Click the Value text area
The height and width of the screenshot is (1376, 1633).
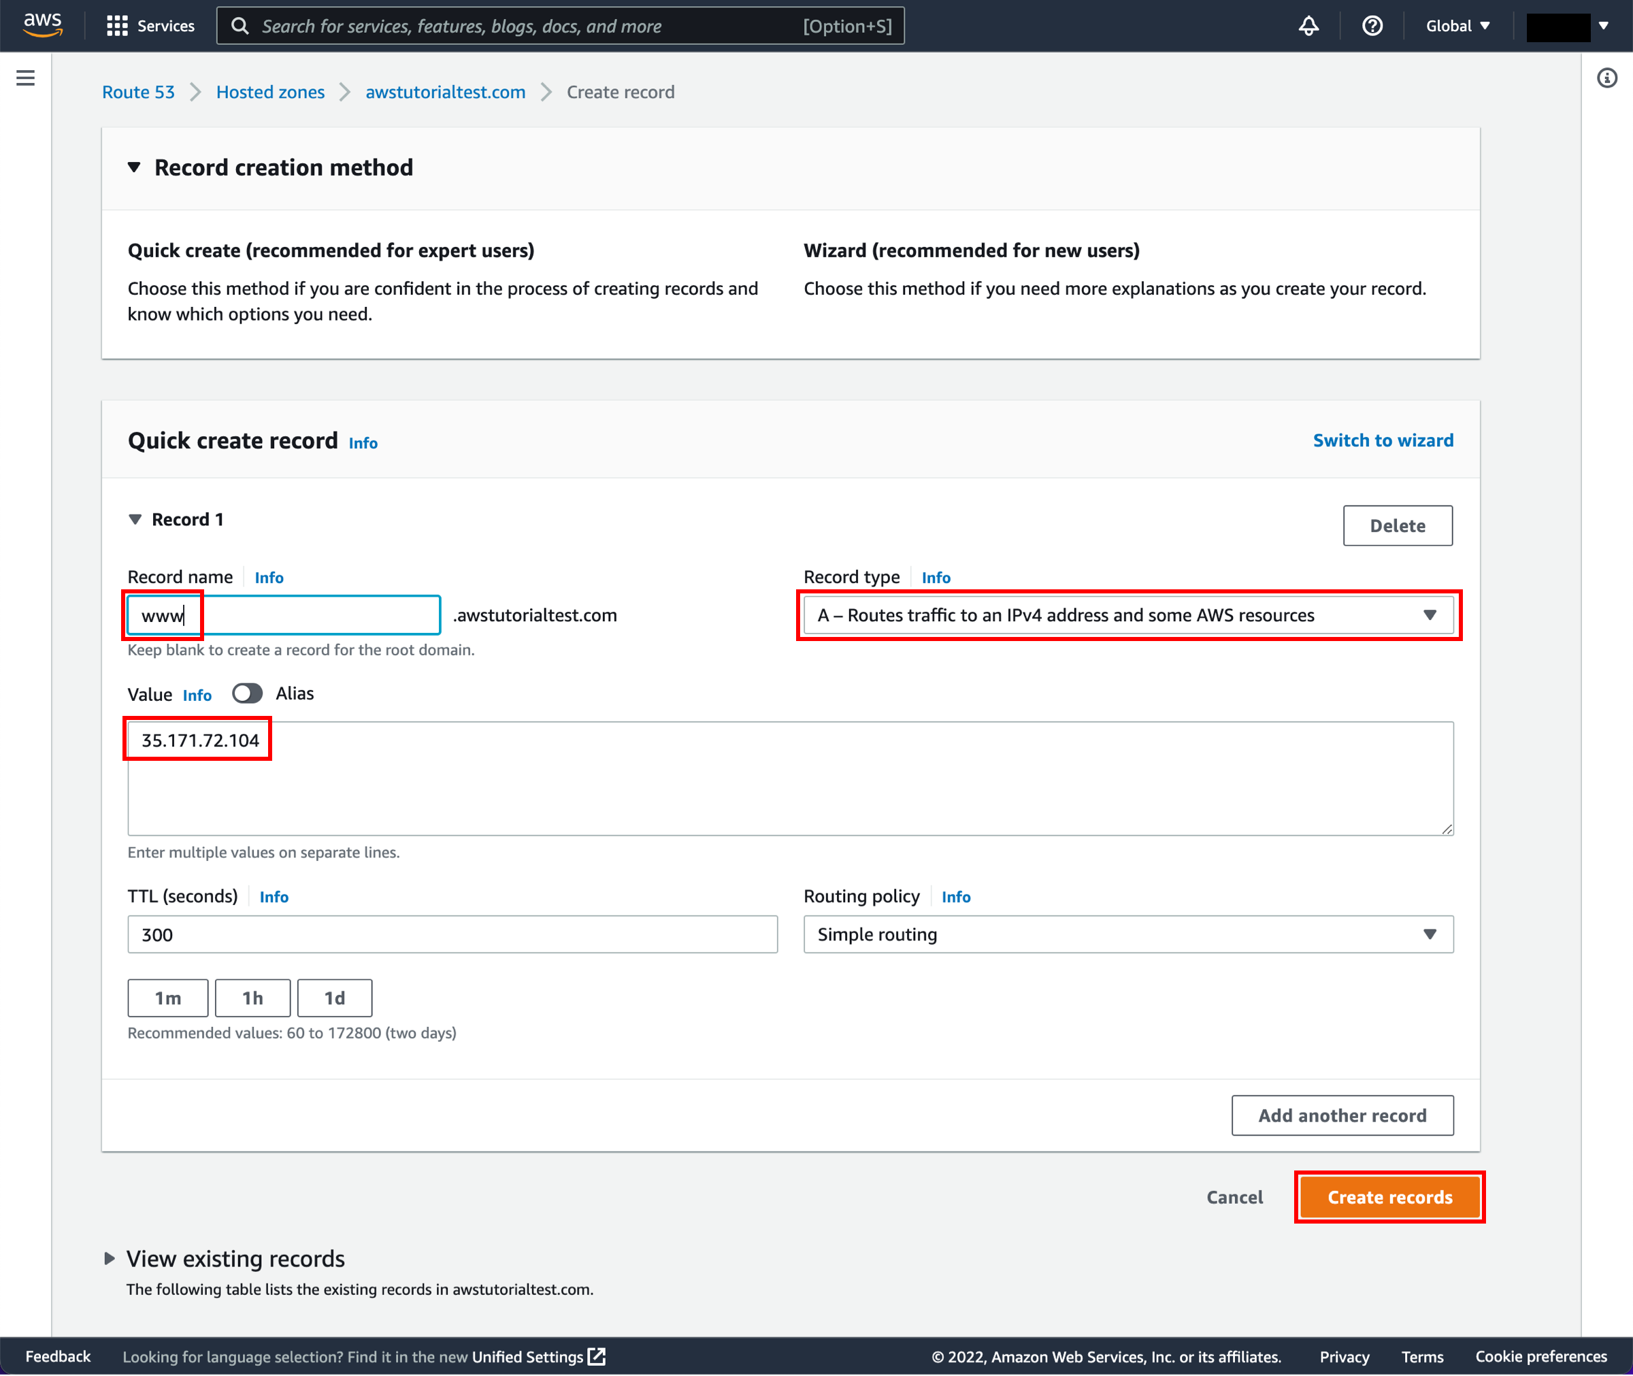point(790,779)
